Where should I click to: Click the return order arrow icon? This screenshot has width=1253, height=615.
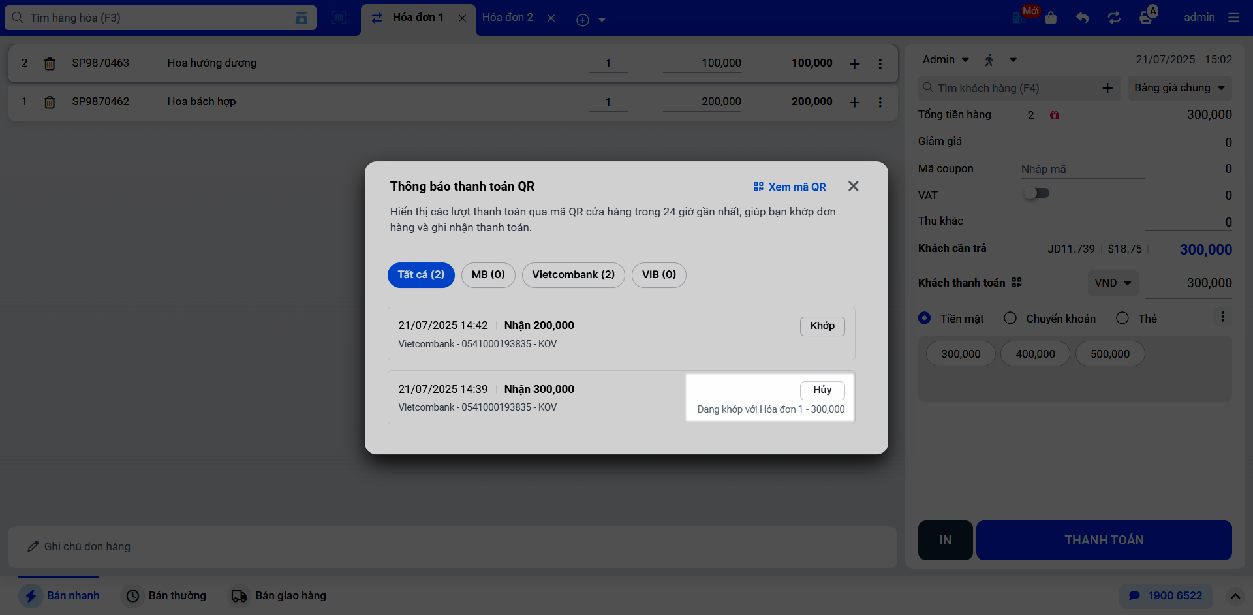pos(1083,18)
